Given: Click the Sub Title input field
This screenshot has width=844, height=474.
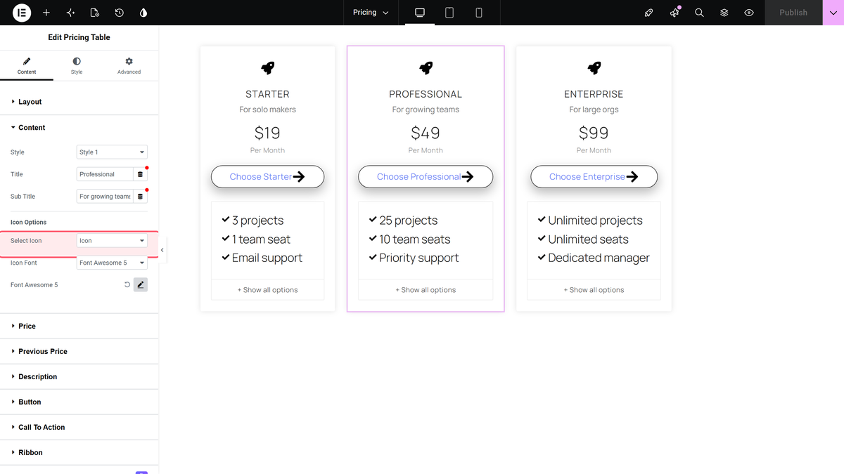Looking at the screenshot, I should [105, 197].
